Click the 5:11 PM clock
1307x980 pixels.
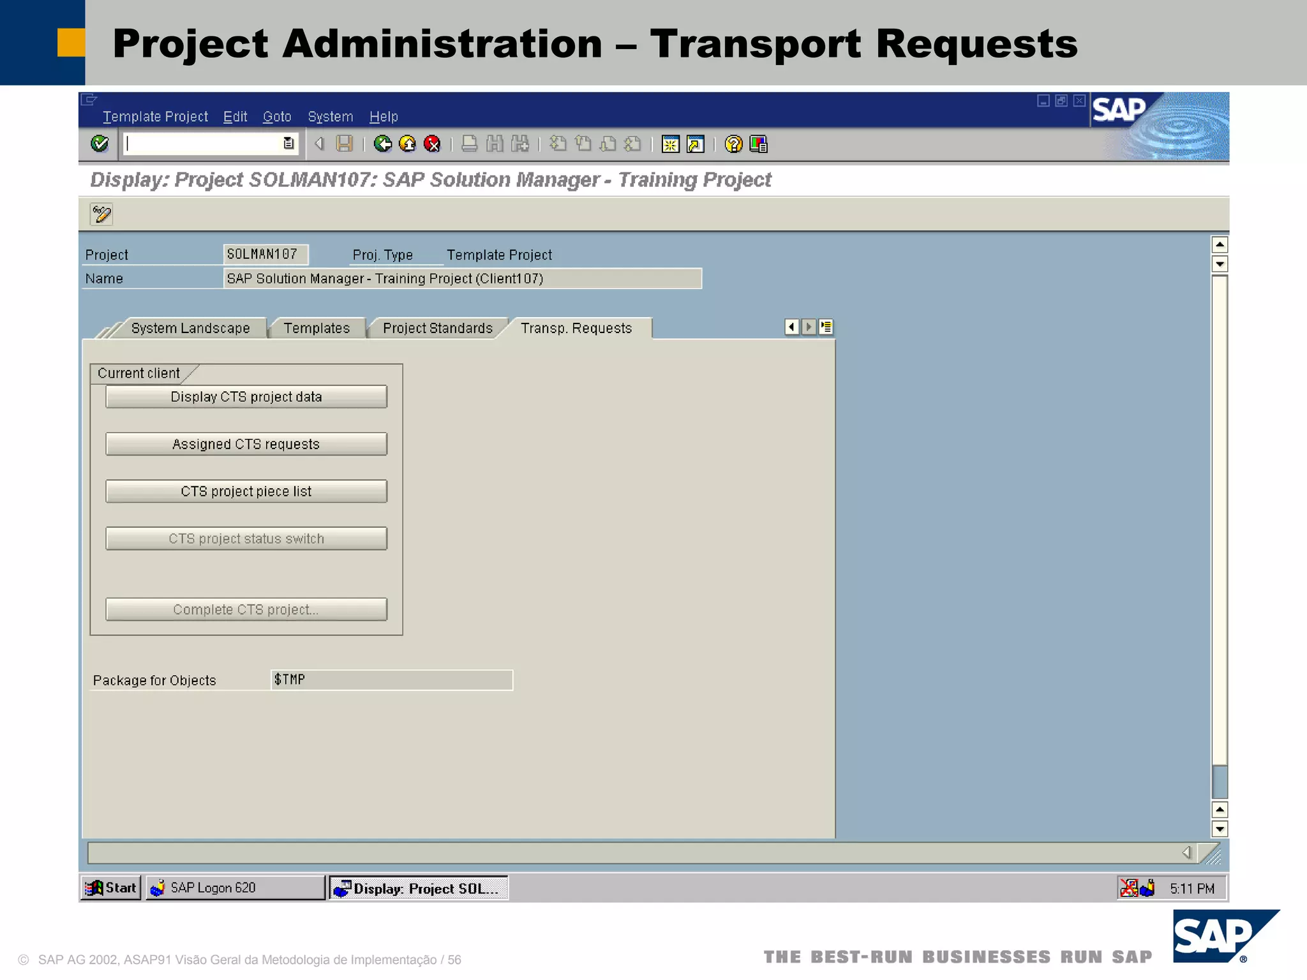click(1192, 888)
